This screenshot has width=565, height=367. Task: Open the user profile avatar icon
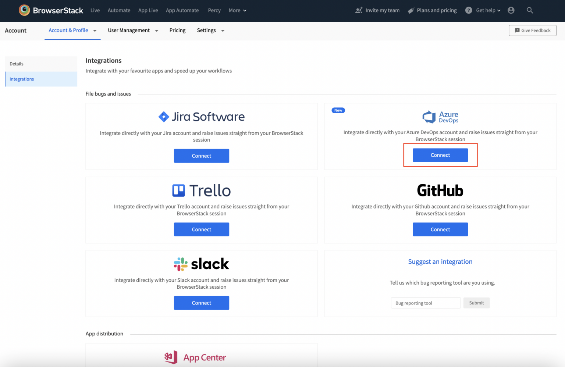coord(511,10)
